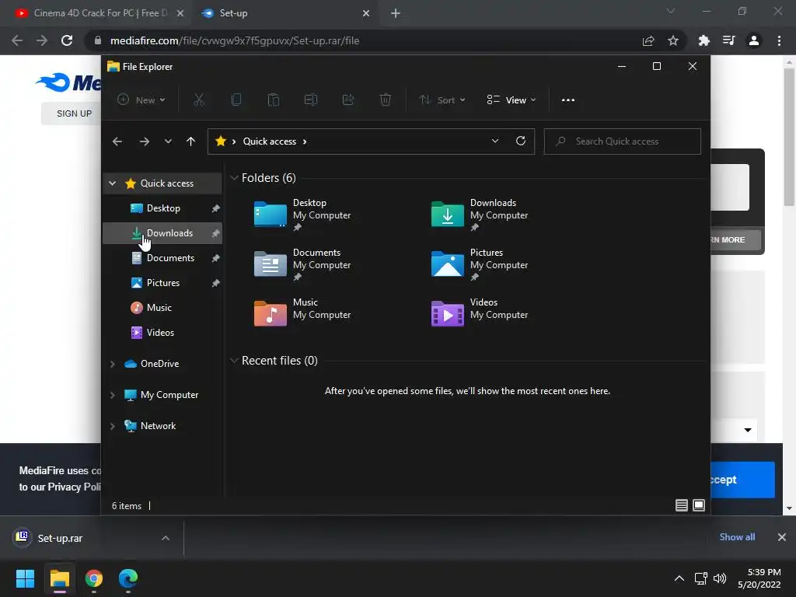Select Desktop in the navigation pane
The width and height of the screenshot is (796, 597).
[162, 208]
